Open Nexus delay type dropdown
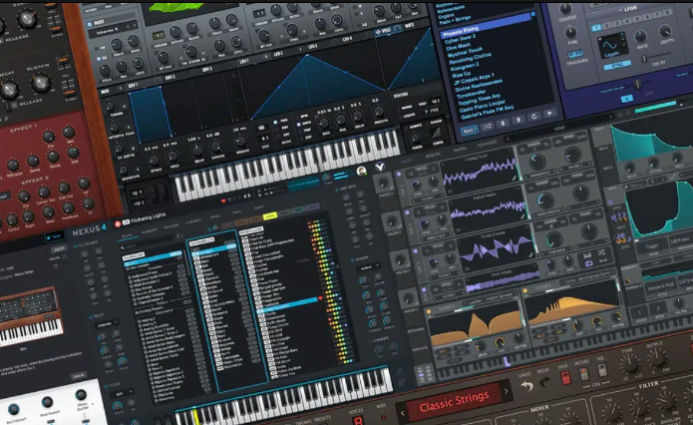The width and height of the screenshot is (693, 425). click(107, 324)
